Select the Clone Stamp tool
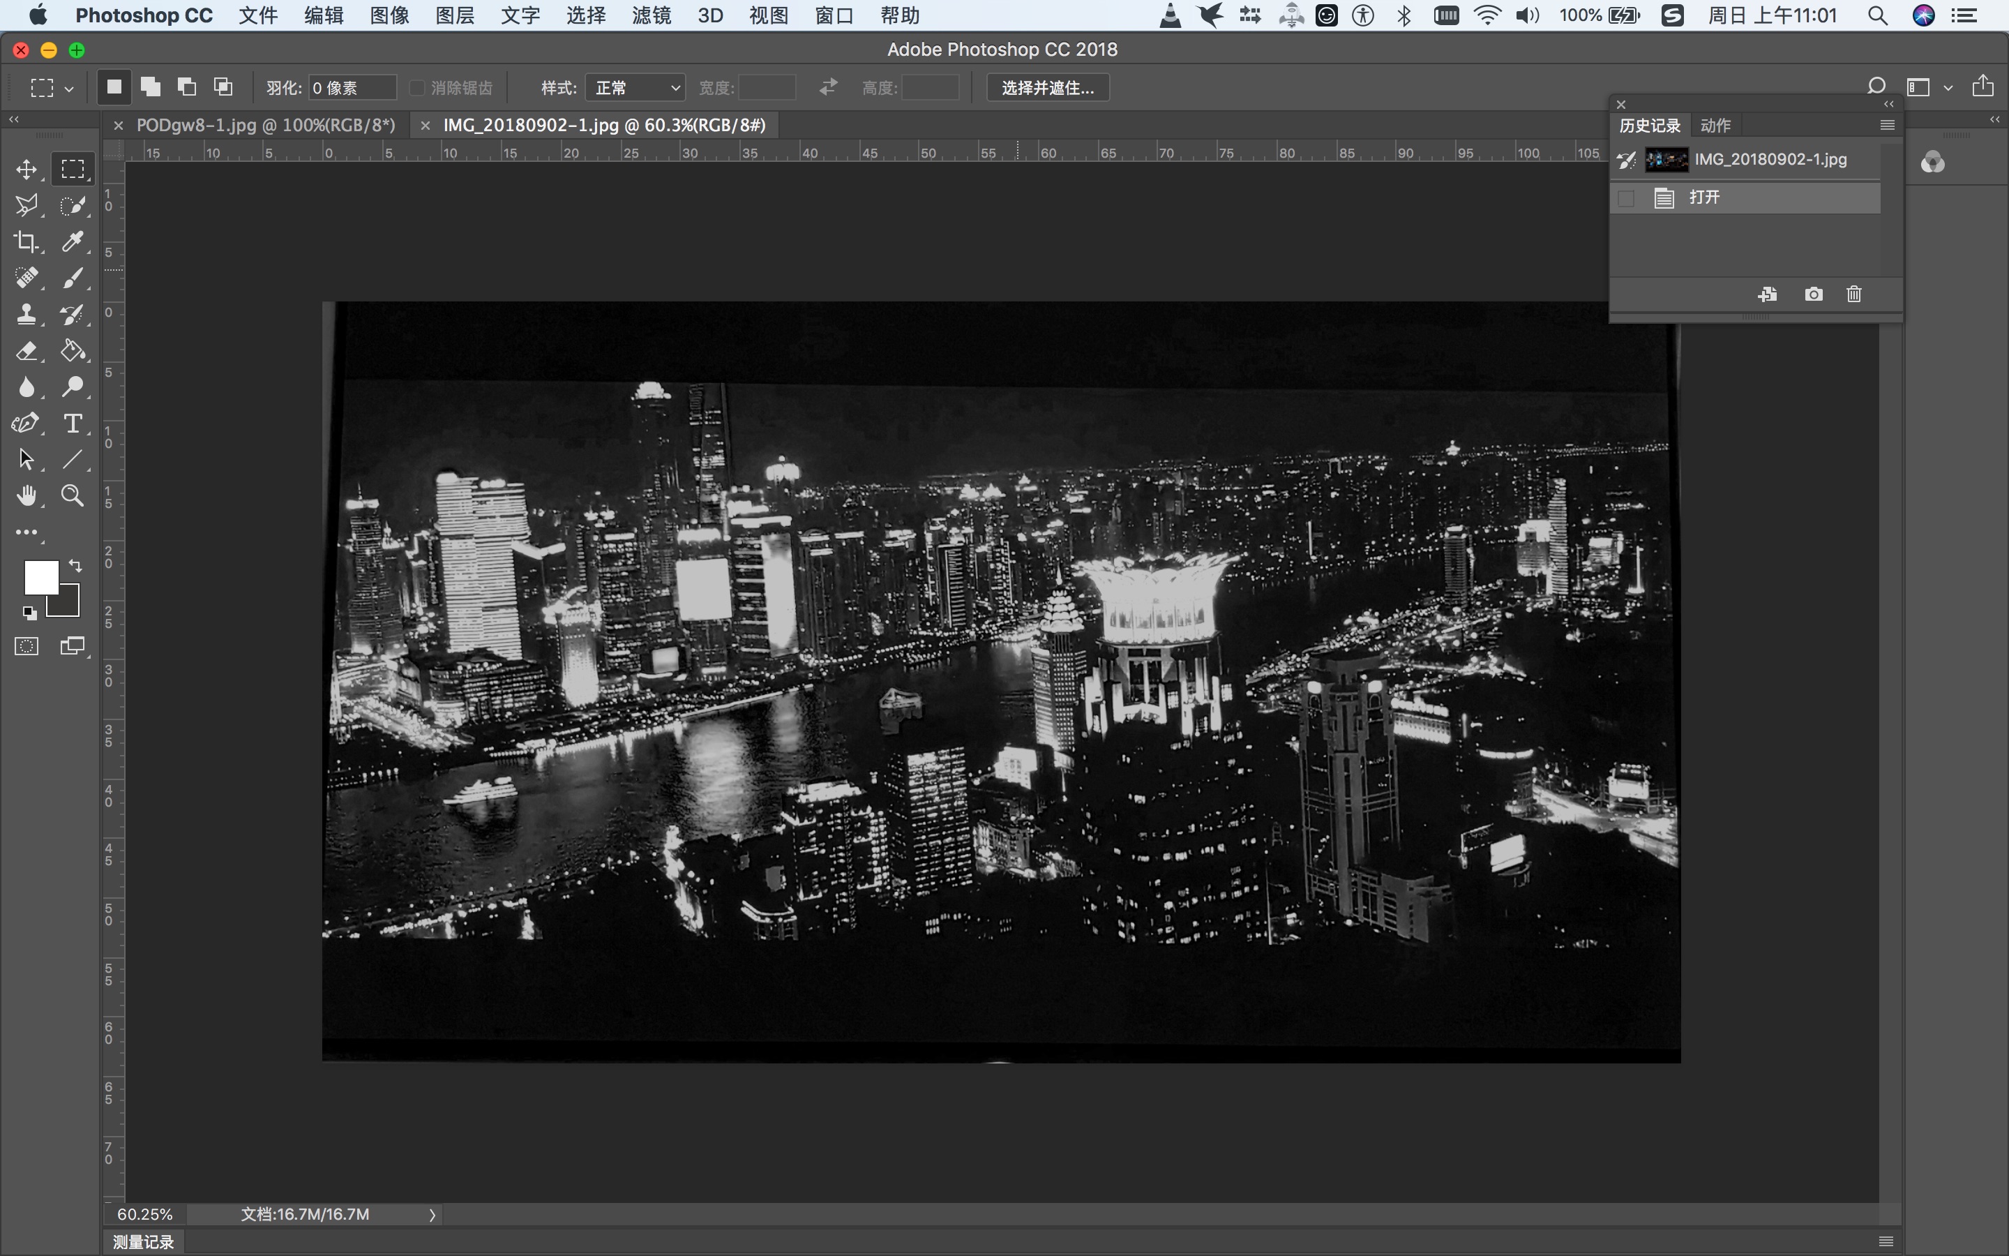 tap(26, 314)
